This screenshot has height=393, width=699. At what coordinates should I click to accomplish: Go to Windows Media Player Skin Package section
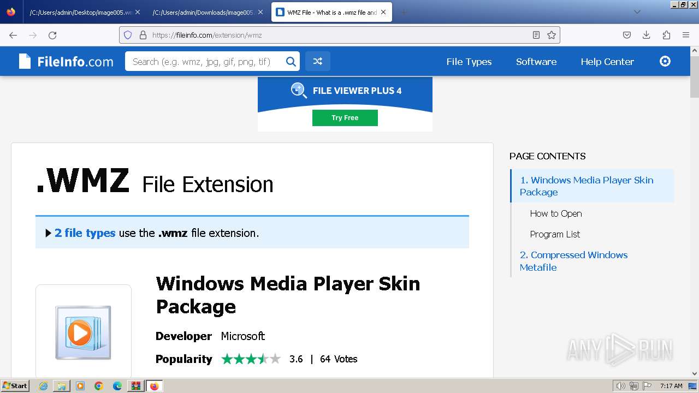click(587, 186)
